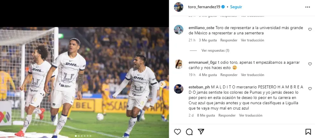Screen dimensions: 315x138
Task: Open toro_fernandez19 profile picture
Action: click(178, 7)
